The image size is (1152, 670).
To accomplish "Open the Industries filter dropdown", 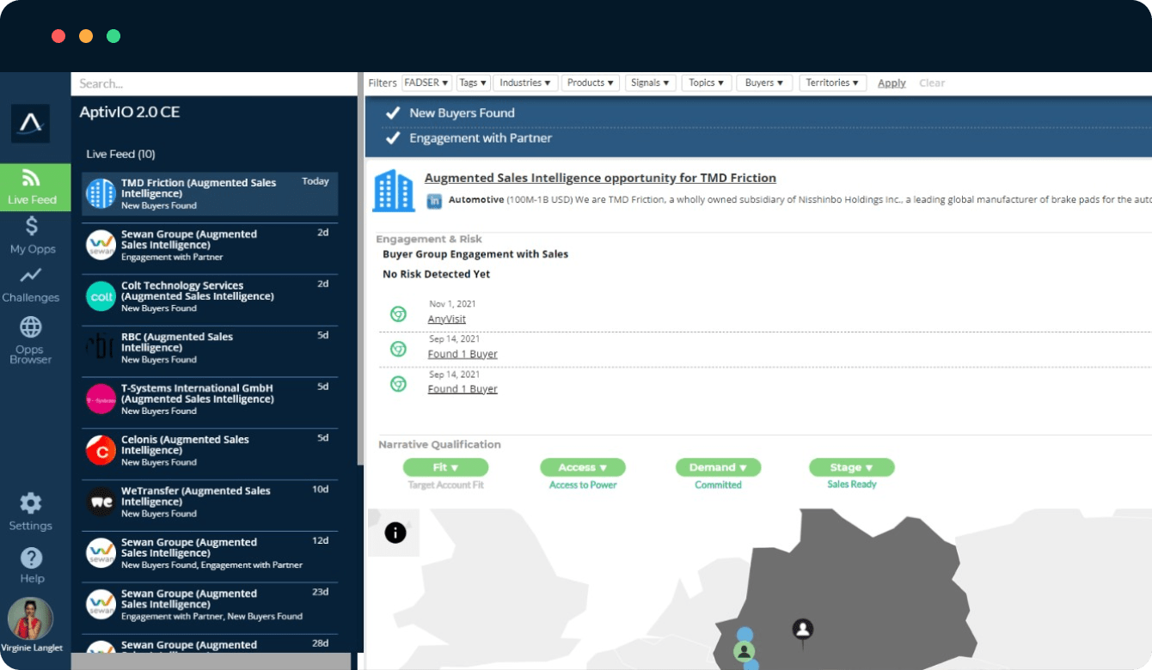I will pyautogui.click(x=526, y=83).
